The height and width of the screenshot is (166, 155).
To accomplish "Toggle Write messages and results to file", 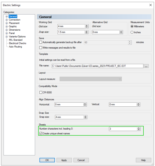I will point(41,48).
